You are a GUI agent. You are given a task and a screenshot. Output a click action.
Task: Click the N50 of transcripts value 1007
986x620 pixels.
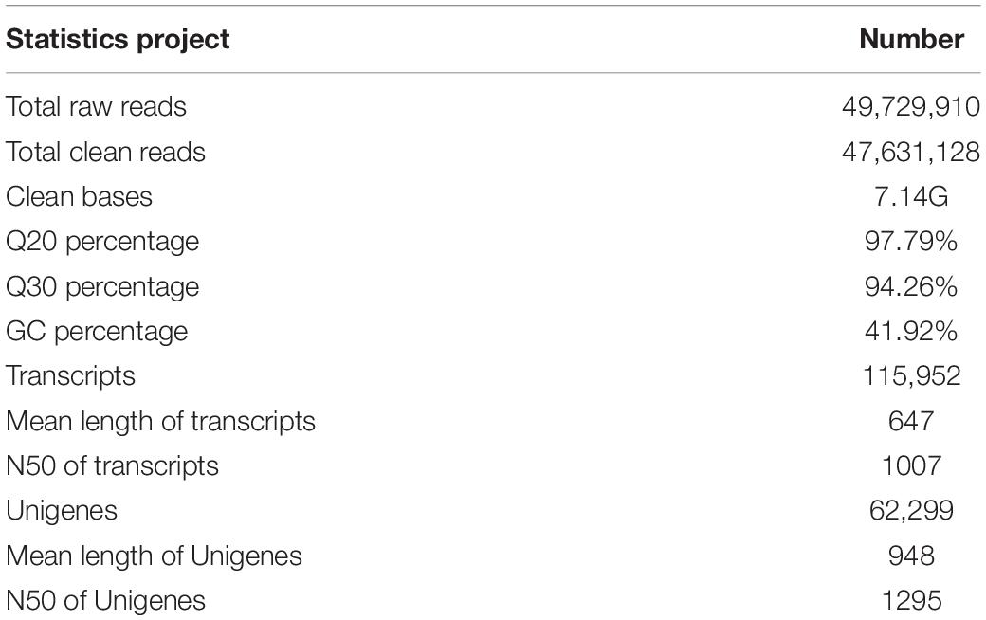pyautogui.click(x=911, y=465)
